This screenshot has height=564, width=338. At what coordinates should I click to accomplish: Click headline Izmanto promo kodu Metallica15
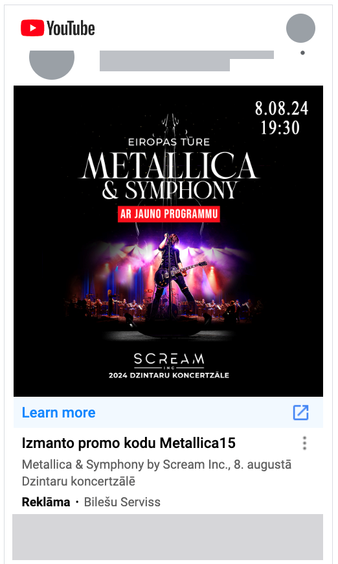tap(129, 443)
